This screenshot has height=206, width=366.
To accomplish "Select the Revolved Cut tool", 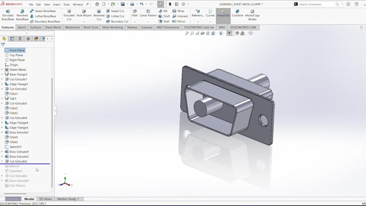I will (98, 15).
